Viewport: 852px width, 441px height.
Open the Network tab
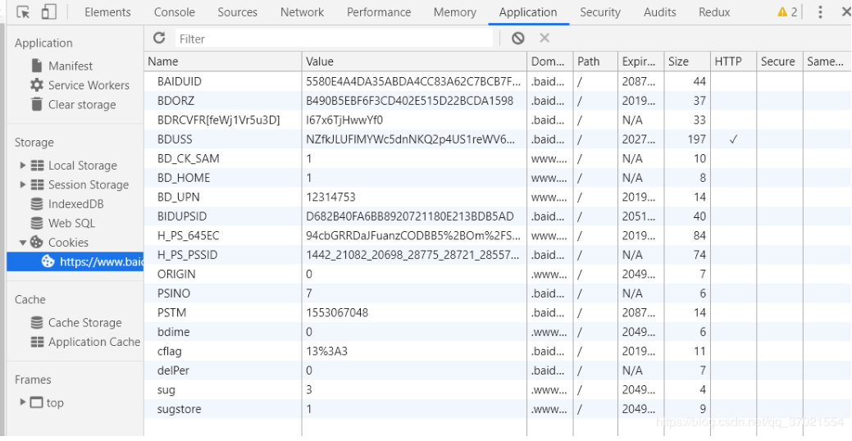click(x=302, y=12)
